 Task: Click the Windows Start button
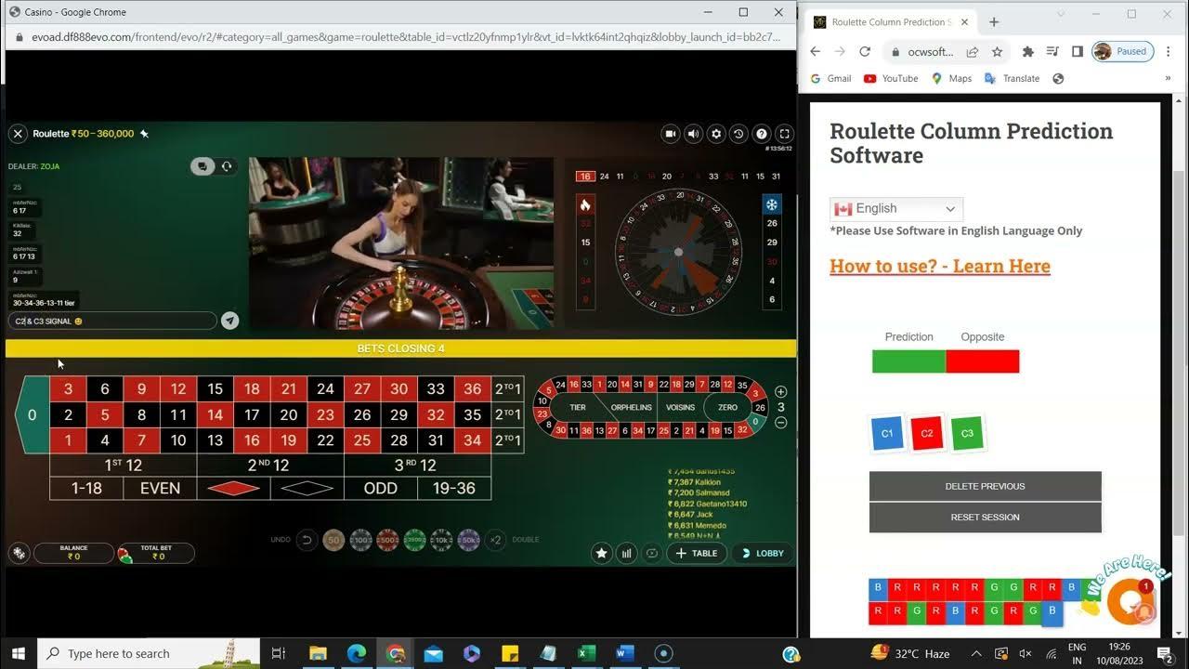[x=19, y=653]
